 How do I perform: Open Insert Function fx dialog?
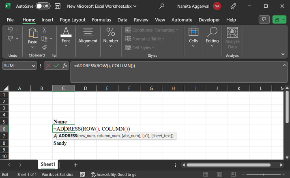[x=64, y=66]
